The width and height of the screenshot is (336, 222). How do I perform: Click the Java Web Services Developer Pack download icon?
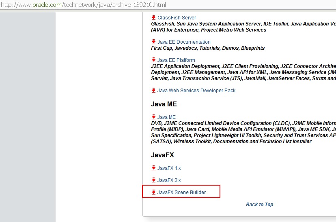coord(153,90)
